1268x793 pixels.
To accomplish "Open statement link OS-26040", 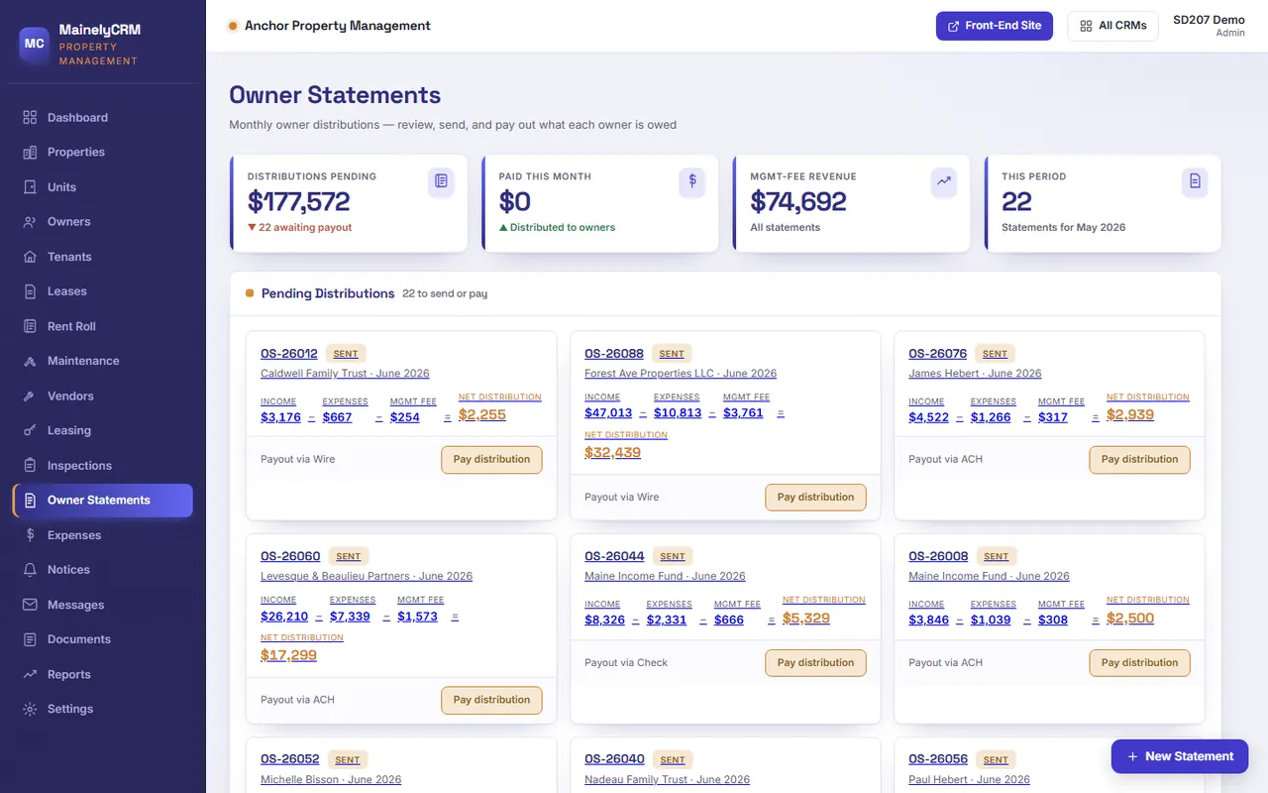I will pyautogui.click(x=614, y=759).
